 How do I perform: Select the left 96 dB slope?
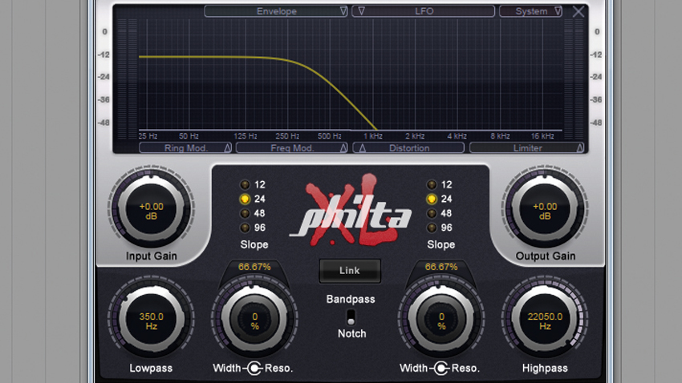tap(245, 228)
